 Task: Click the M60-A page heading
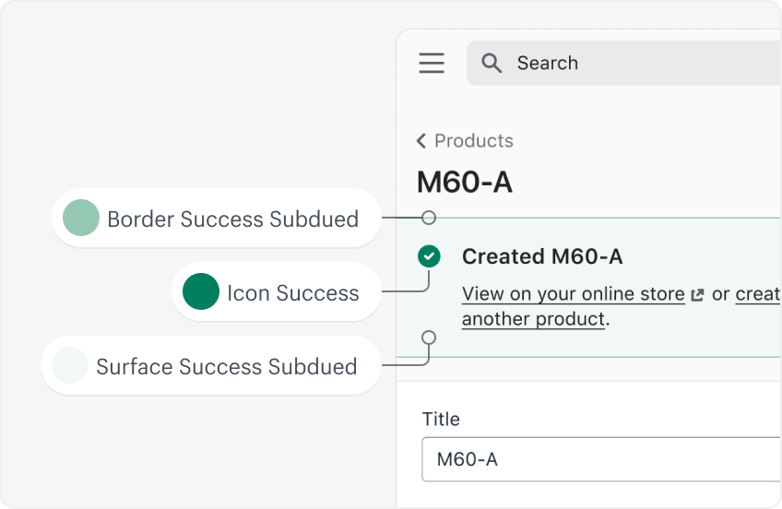point(465,182)
